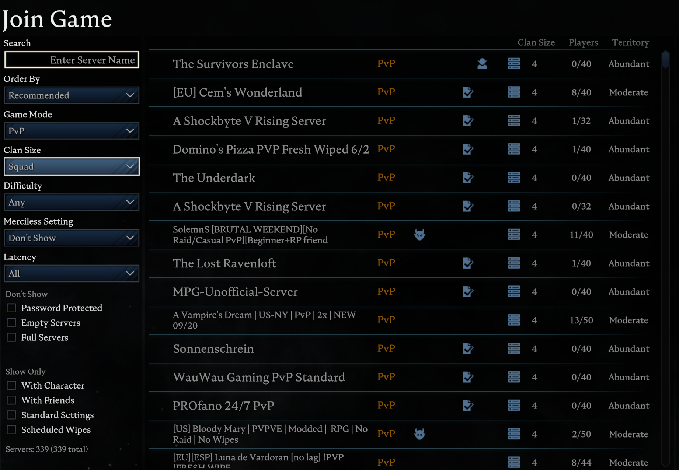Click the Enter Server Name search field
Image resolution: width=679 pixels, height=470 pixels.
(x=72, y=60)
